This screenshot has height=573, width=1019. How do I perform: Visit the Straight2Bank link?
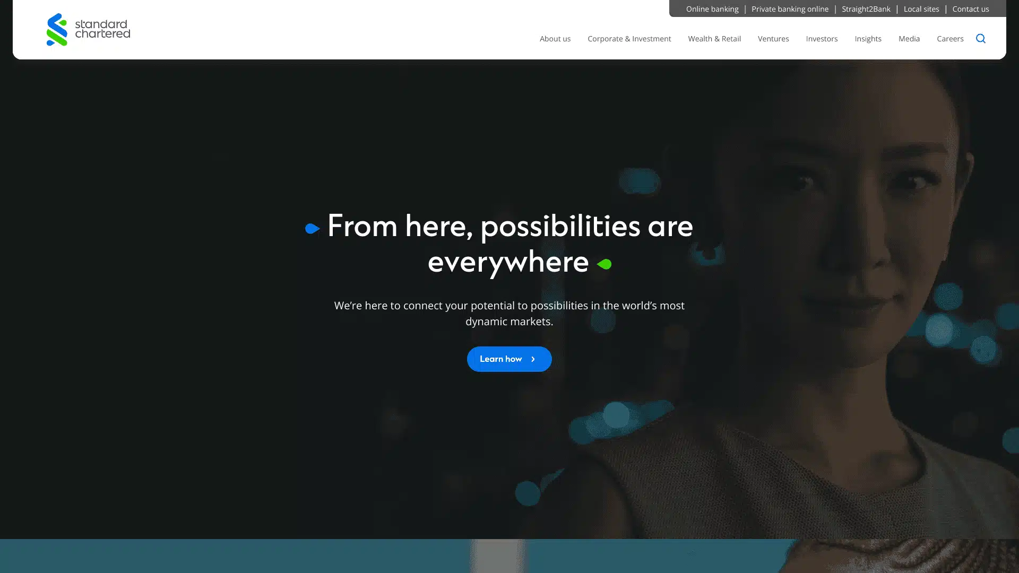pos(866,9)
